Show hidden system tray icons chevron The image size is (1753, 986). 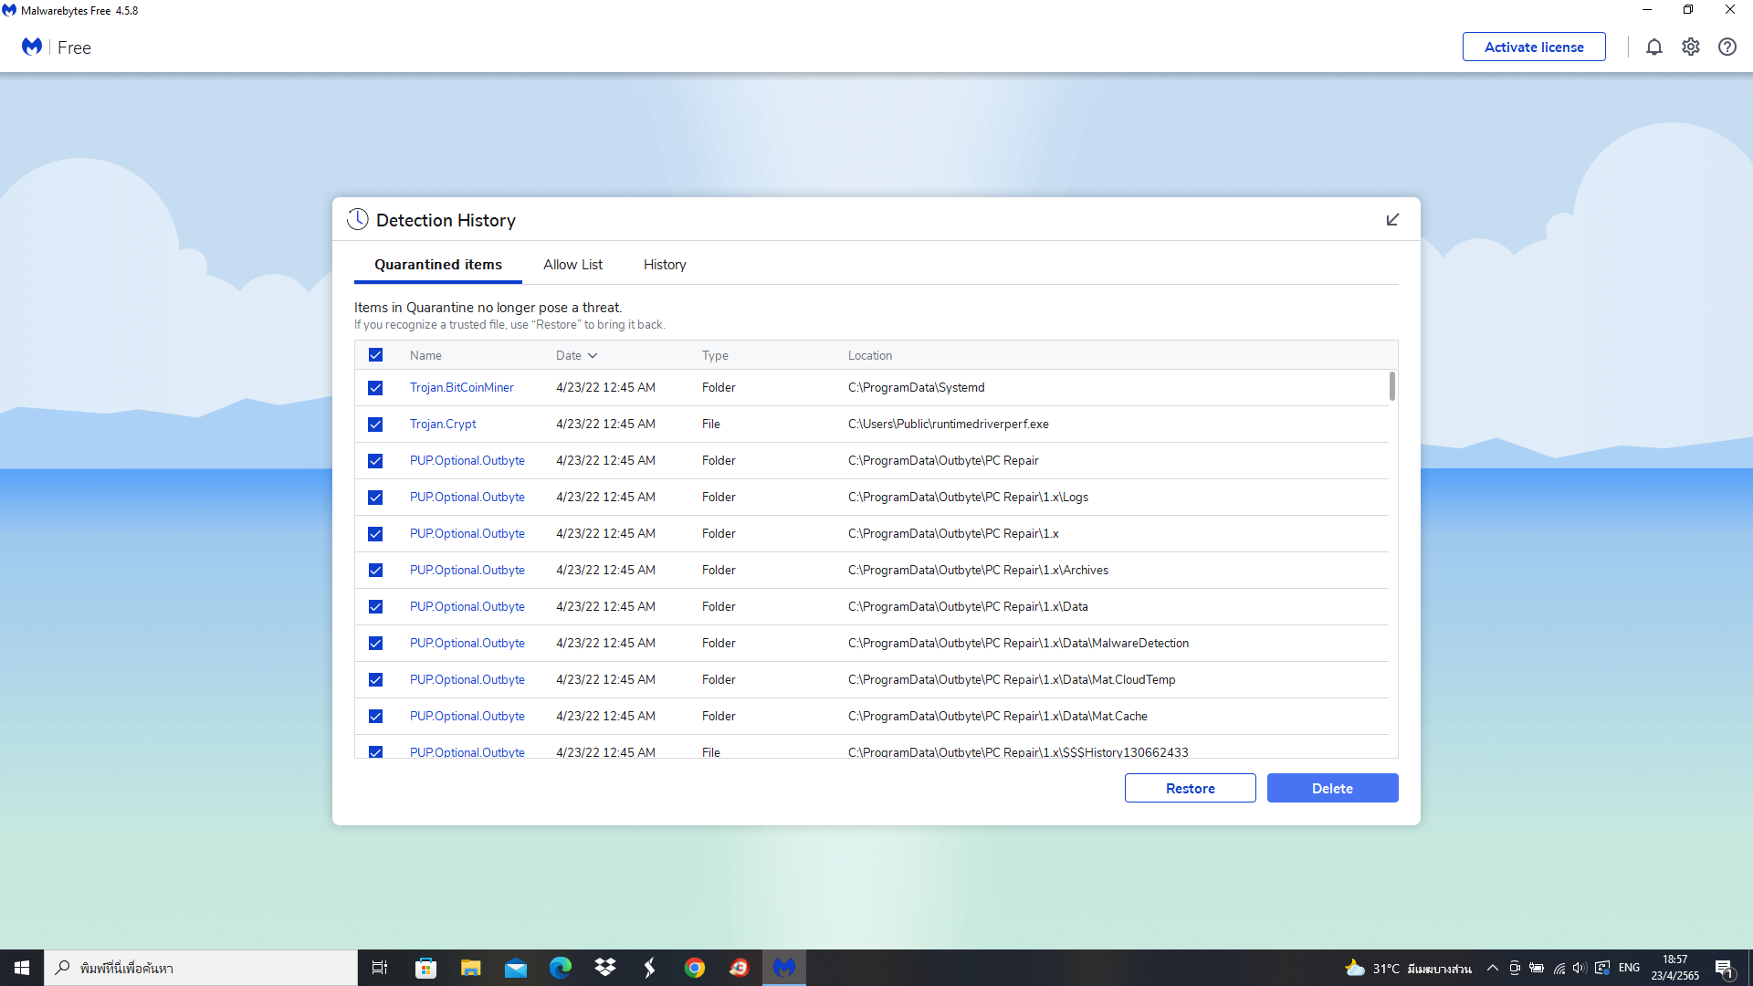(x=1492, y=968)
